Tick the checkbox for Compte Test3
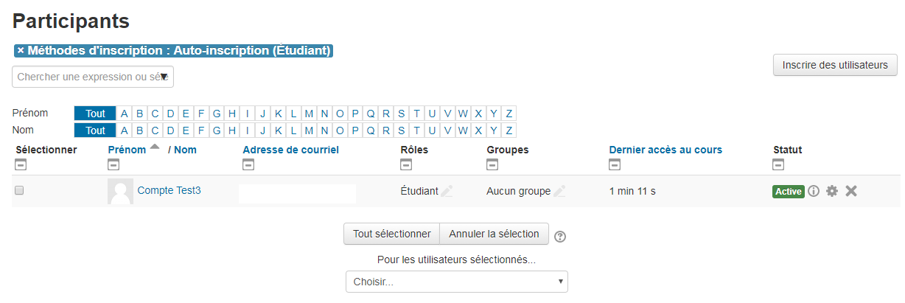 click(x=20, y=190)
